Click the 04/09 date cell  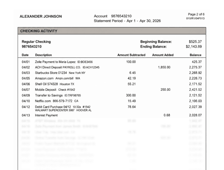26,95
